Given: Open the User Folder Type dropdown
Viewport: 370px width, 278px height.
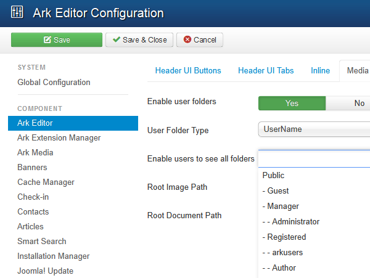Looking at the screenshot, I should (x=313, y=129).
